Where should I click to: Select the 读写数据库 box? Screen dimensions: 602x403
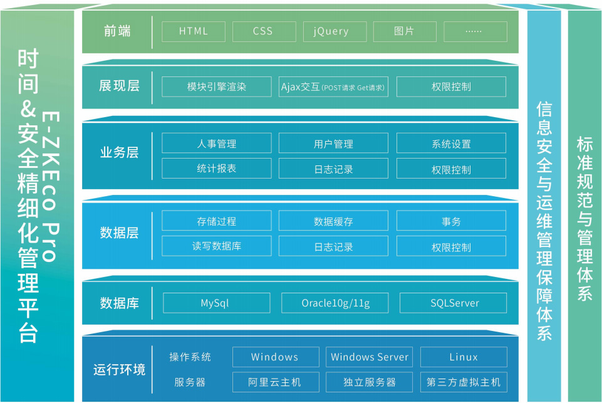point(216,246)
